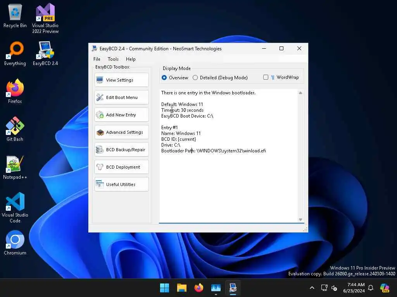Select the Firefox desktop icon

[x=15, y=91]
